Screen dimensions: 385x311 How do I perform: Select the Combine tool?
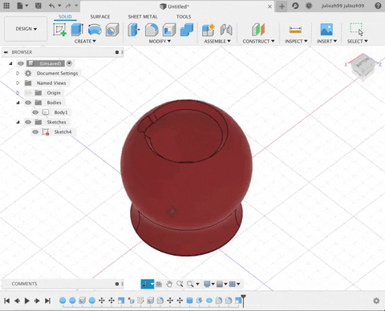187,30
